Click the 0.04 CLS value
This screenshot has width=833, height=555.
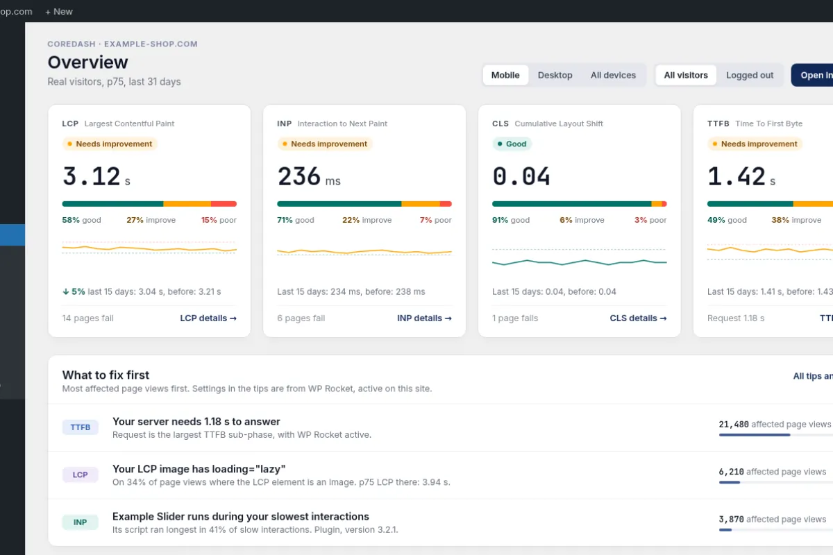pyautogui.click(x=521, y=176)
